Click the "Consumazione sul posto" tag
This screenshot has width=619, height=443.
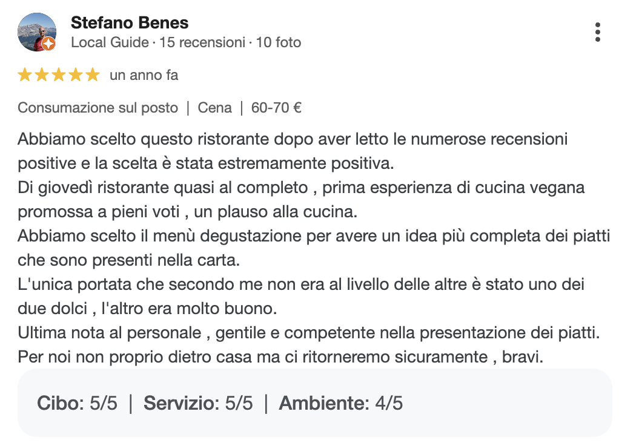[98, 108]
